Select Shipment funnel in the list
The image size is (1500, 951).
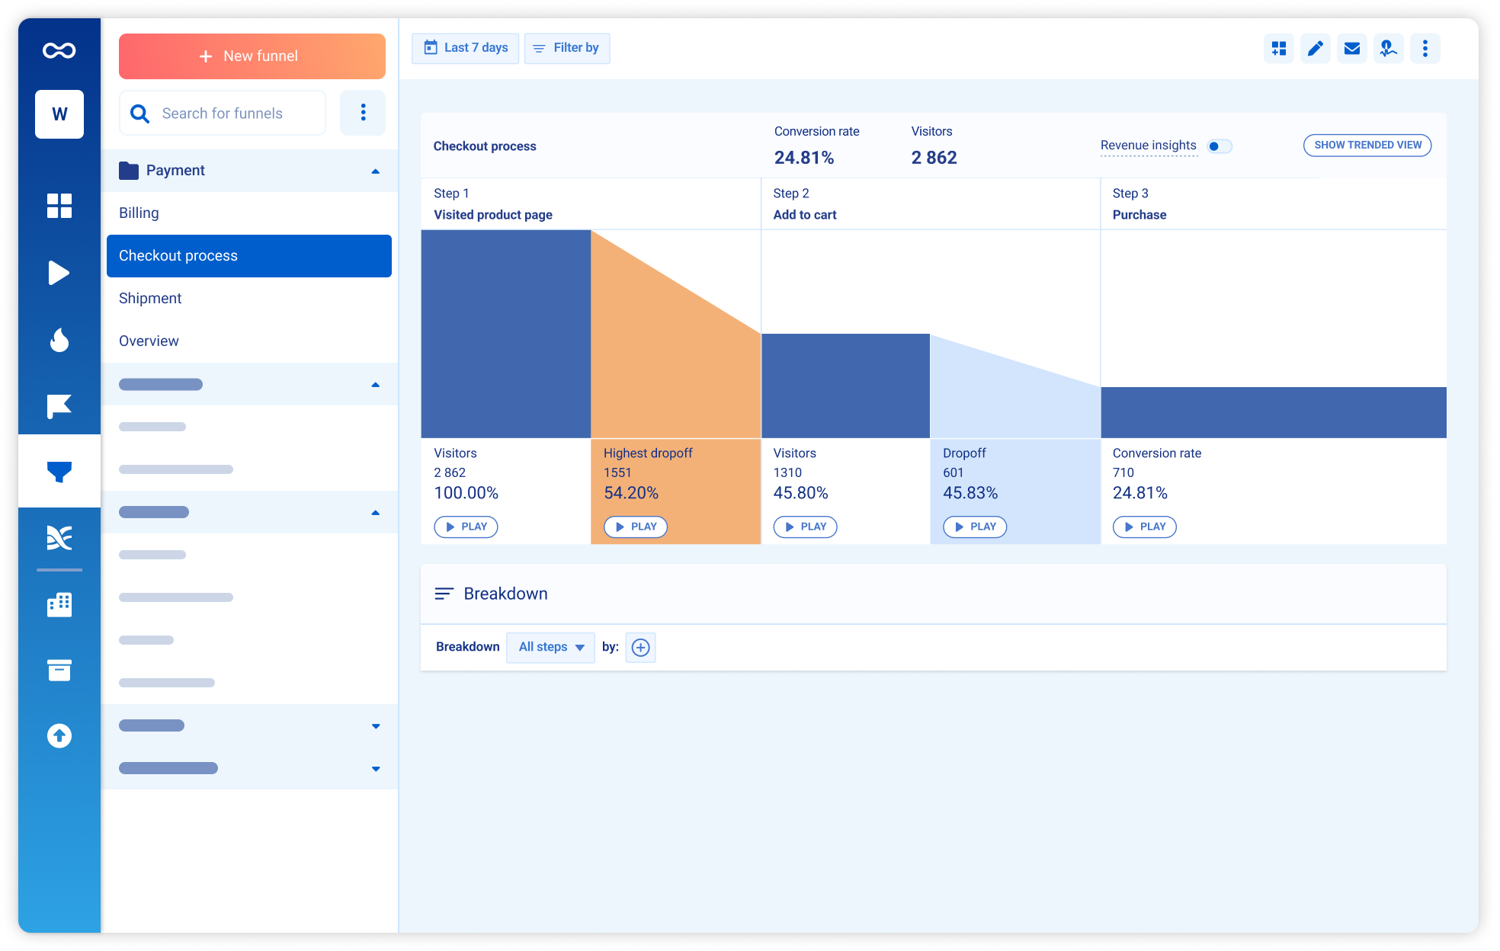(x=150, y=298)
